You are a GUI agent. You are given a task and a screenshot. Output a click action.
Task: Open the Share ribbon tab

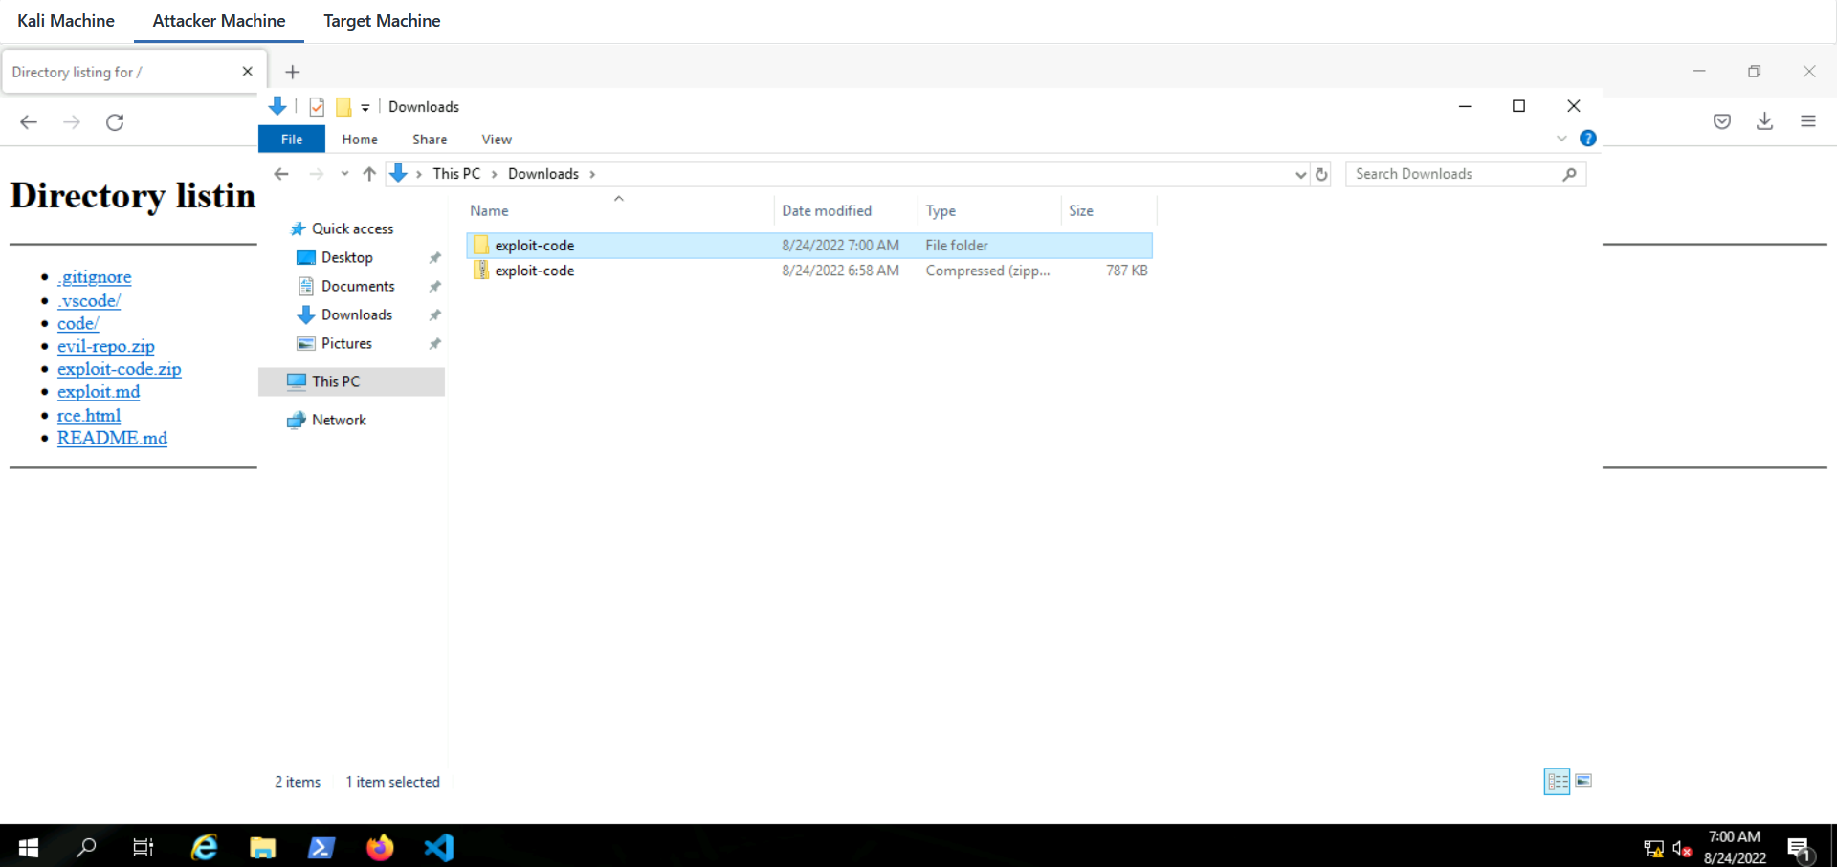click(x=430, y=139)
